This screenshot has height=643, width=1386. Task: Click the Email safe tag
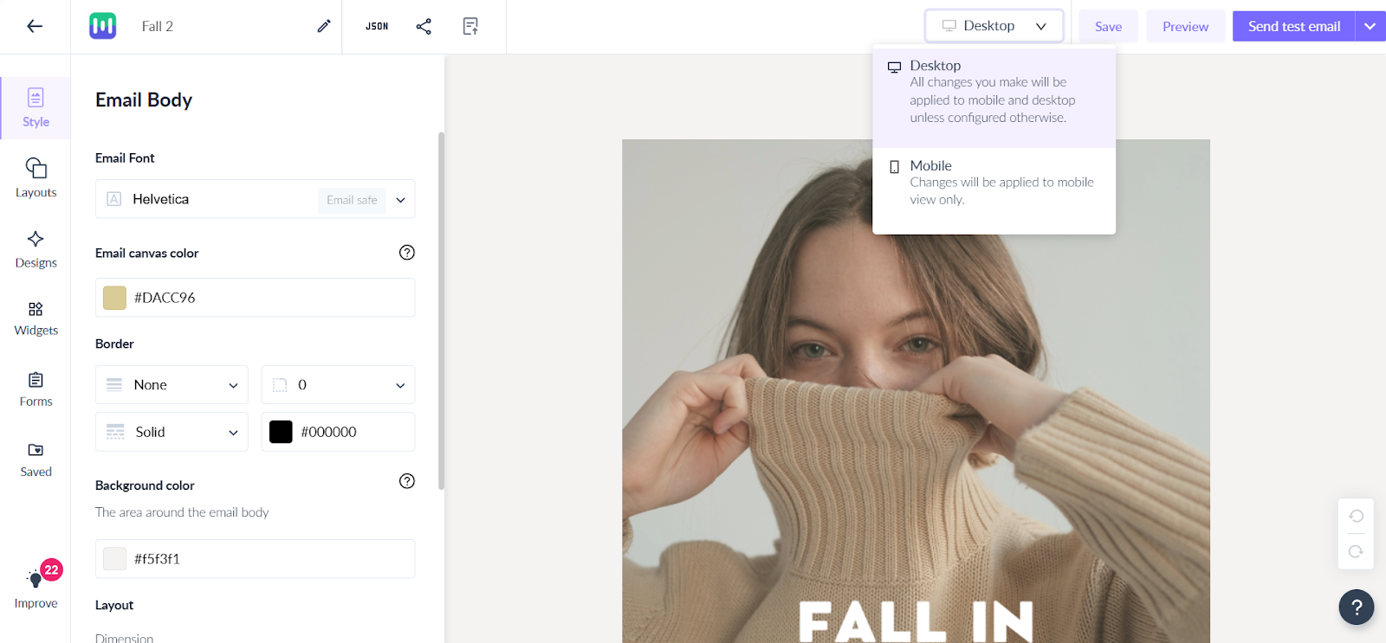point(352,200)
